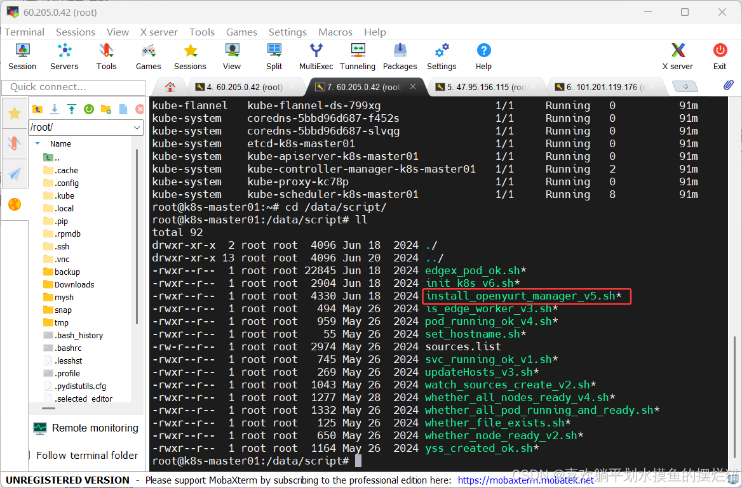742x488 pixels.
Task: Open a new tab with plus button
Action: pos(685,86)
